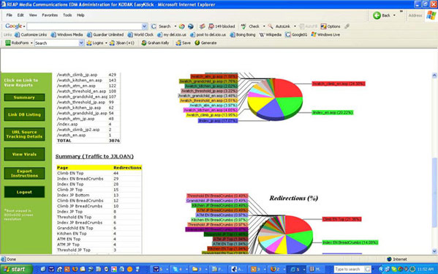
Task: Open the Favorites menu
Action: click(x=50, y=15)
